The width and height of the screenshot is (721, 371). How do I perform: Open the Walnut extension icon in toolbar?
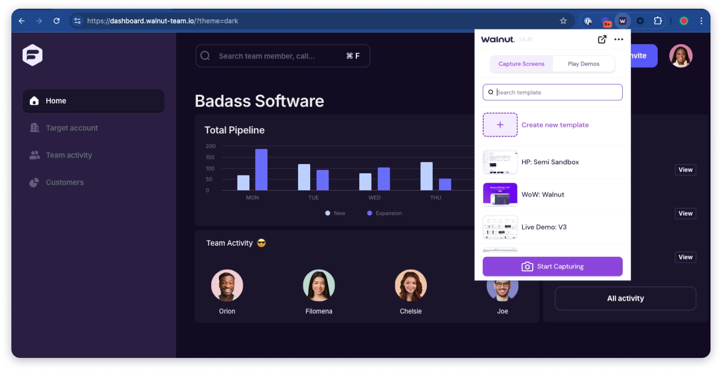623,21
